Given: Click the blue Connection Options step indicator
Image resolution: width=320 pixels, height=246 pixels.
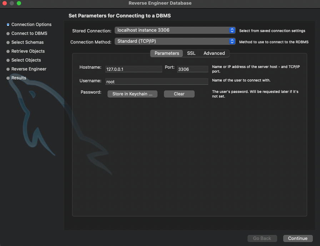Looking at the screenshot, I should [x=8, y=25].
